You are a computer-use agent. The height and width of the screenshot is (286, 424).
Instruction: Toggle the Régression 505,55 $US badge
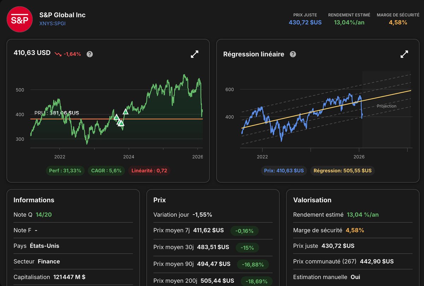[x=342, y=171]
